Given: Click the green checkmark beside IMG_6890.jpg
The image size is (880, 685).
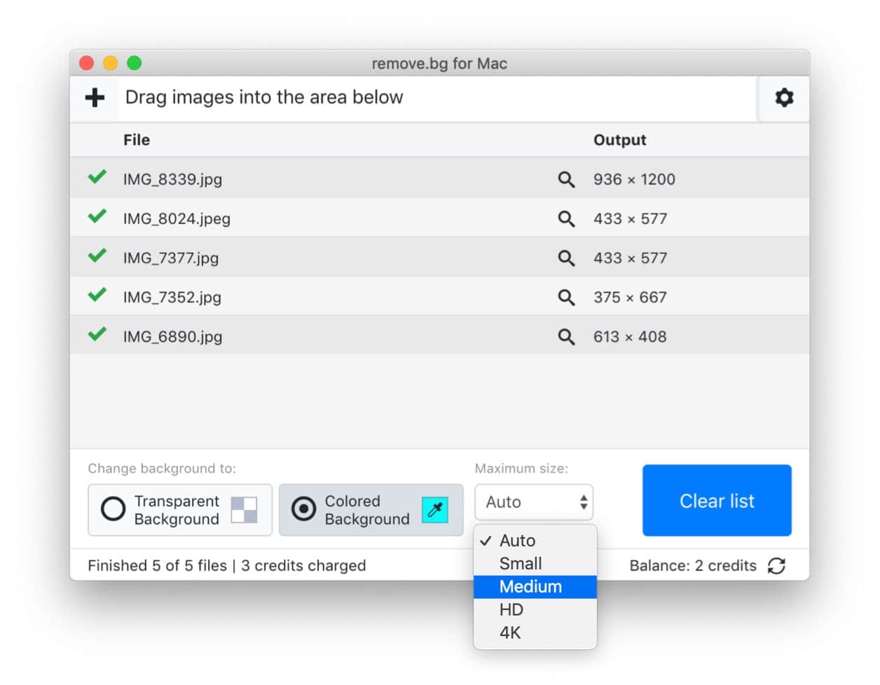Looking at the screenshot, I should 97,334.
